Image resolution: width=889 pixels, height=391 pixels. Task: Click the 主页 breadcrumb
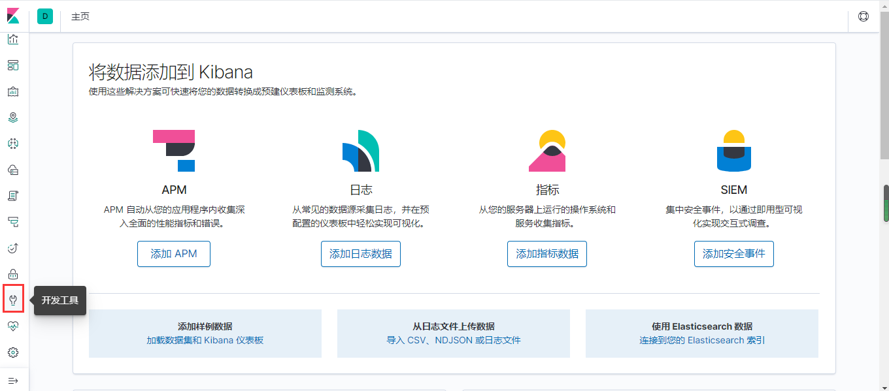pos(80,16)
